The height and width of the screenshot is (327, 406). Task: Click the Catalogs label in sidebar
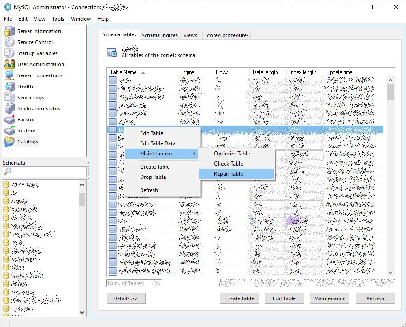click(x=28, y=142)
